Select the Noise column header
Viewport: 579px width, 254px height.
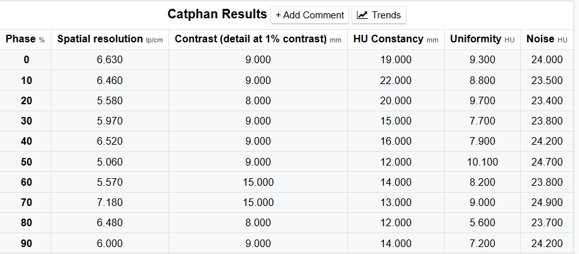tap(547, 39)
